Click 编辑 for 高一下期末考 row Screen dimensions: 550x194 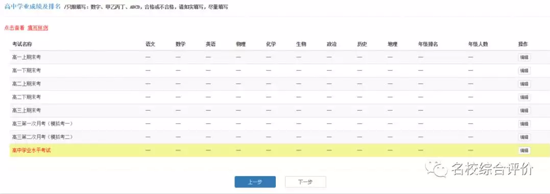coord(524,71)
